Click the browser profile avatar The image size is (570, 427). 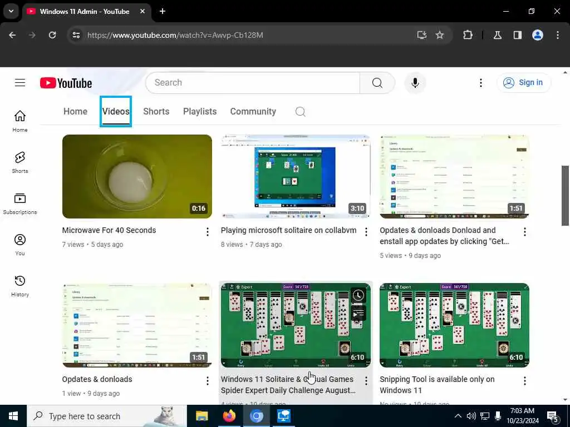(x=538, y=35)
